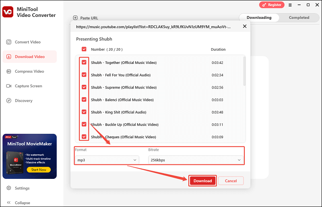Click the playlist track list scrollbar
322x207 pixels.
click(x=244, y=71)
